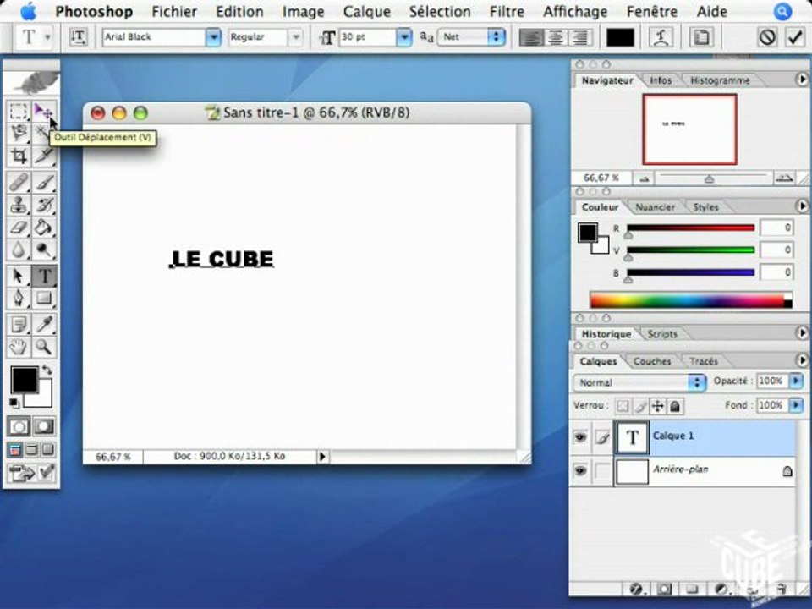Open the document status bar arrow menu
Screen dimensions: 812x609
[322, 456]
